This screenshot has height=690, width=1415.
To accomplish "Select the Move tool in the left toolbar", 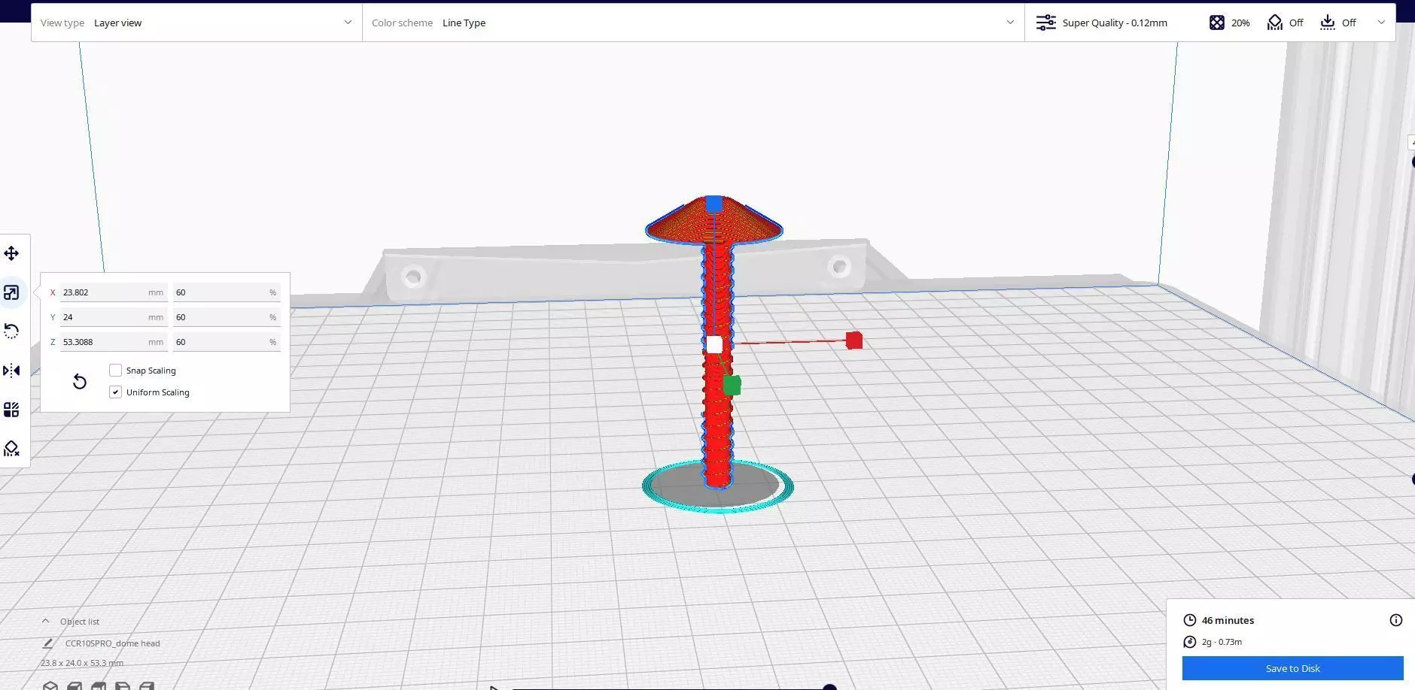I will (x=11, y=253).
